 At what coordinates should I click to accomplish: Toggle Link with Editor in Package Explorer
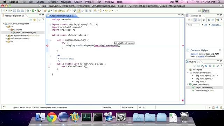point(35,20)
